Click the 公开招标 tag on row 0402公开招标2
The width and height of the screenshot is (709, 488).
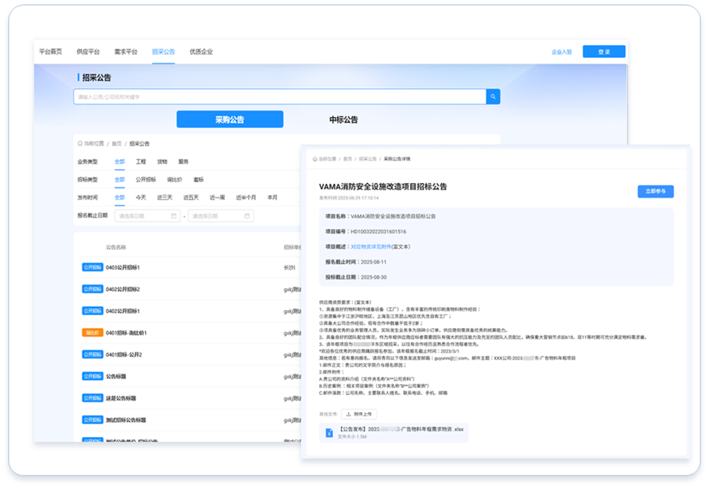tap(92, 289)
